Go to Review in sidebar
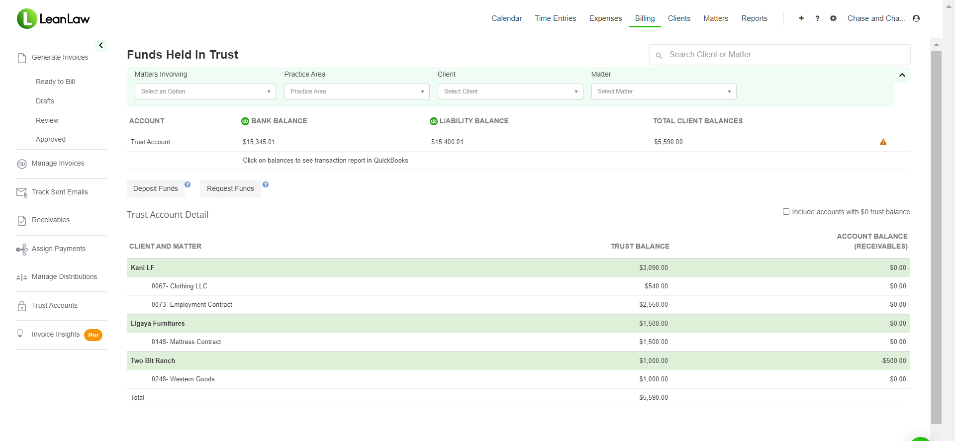Screen dimensions: 955x441 pos(47,120)
